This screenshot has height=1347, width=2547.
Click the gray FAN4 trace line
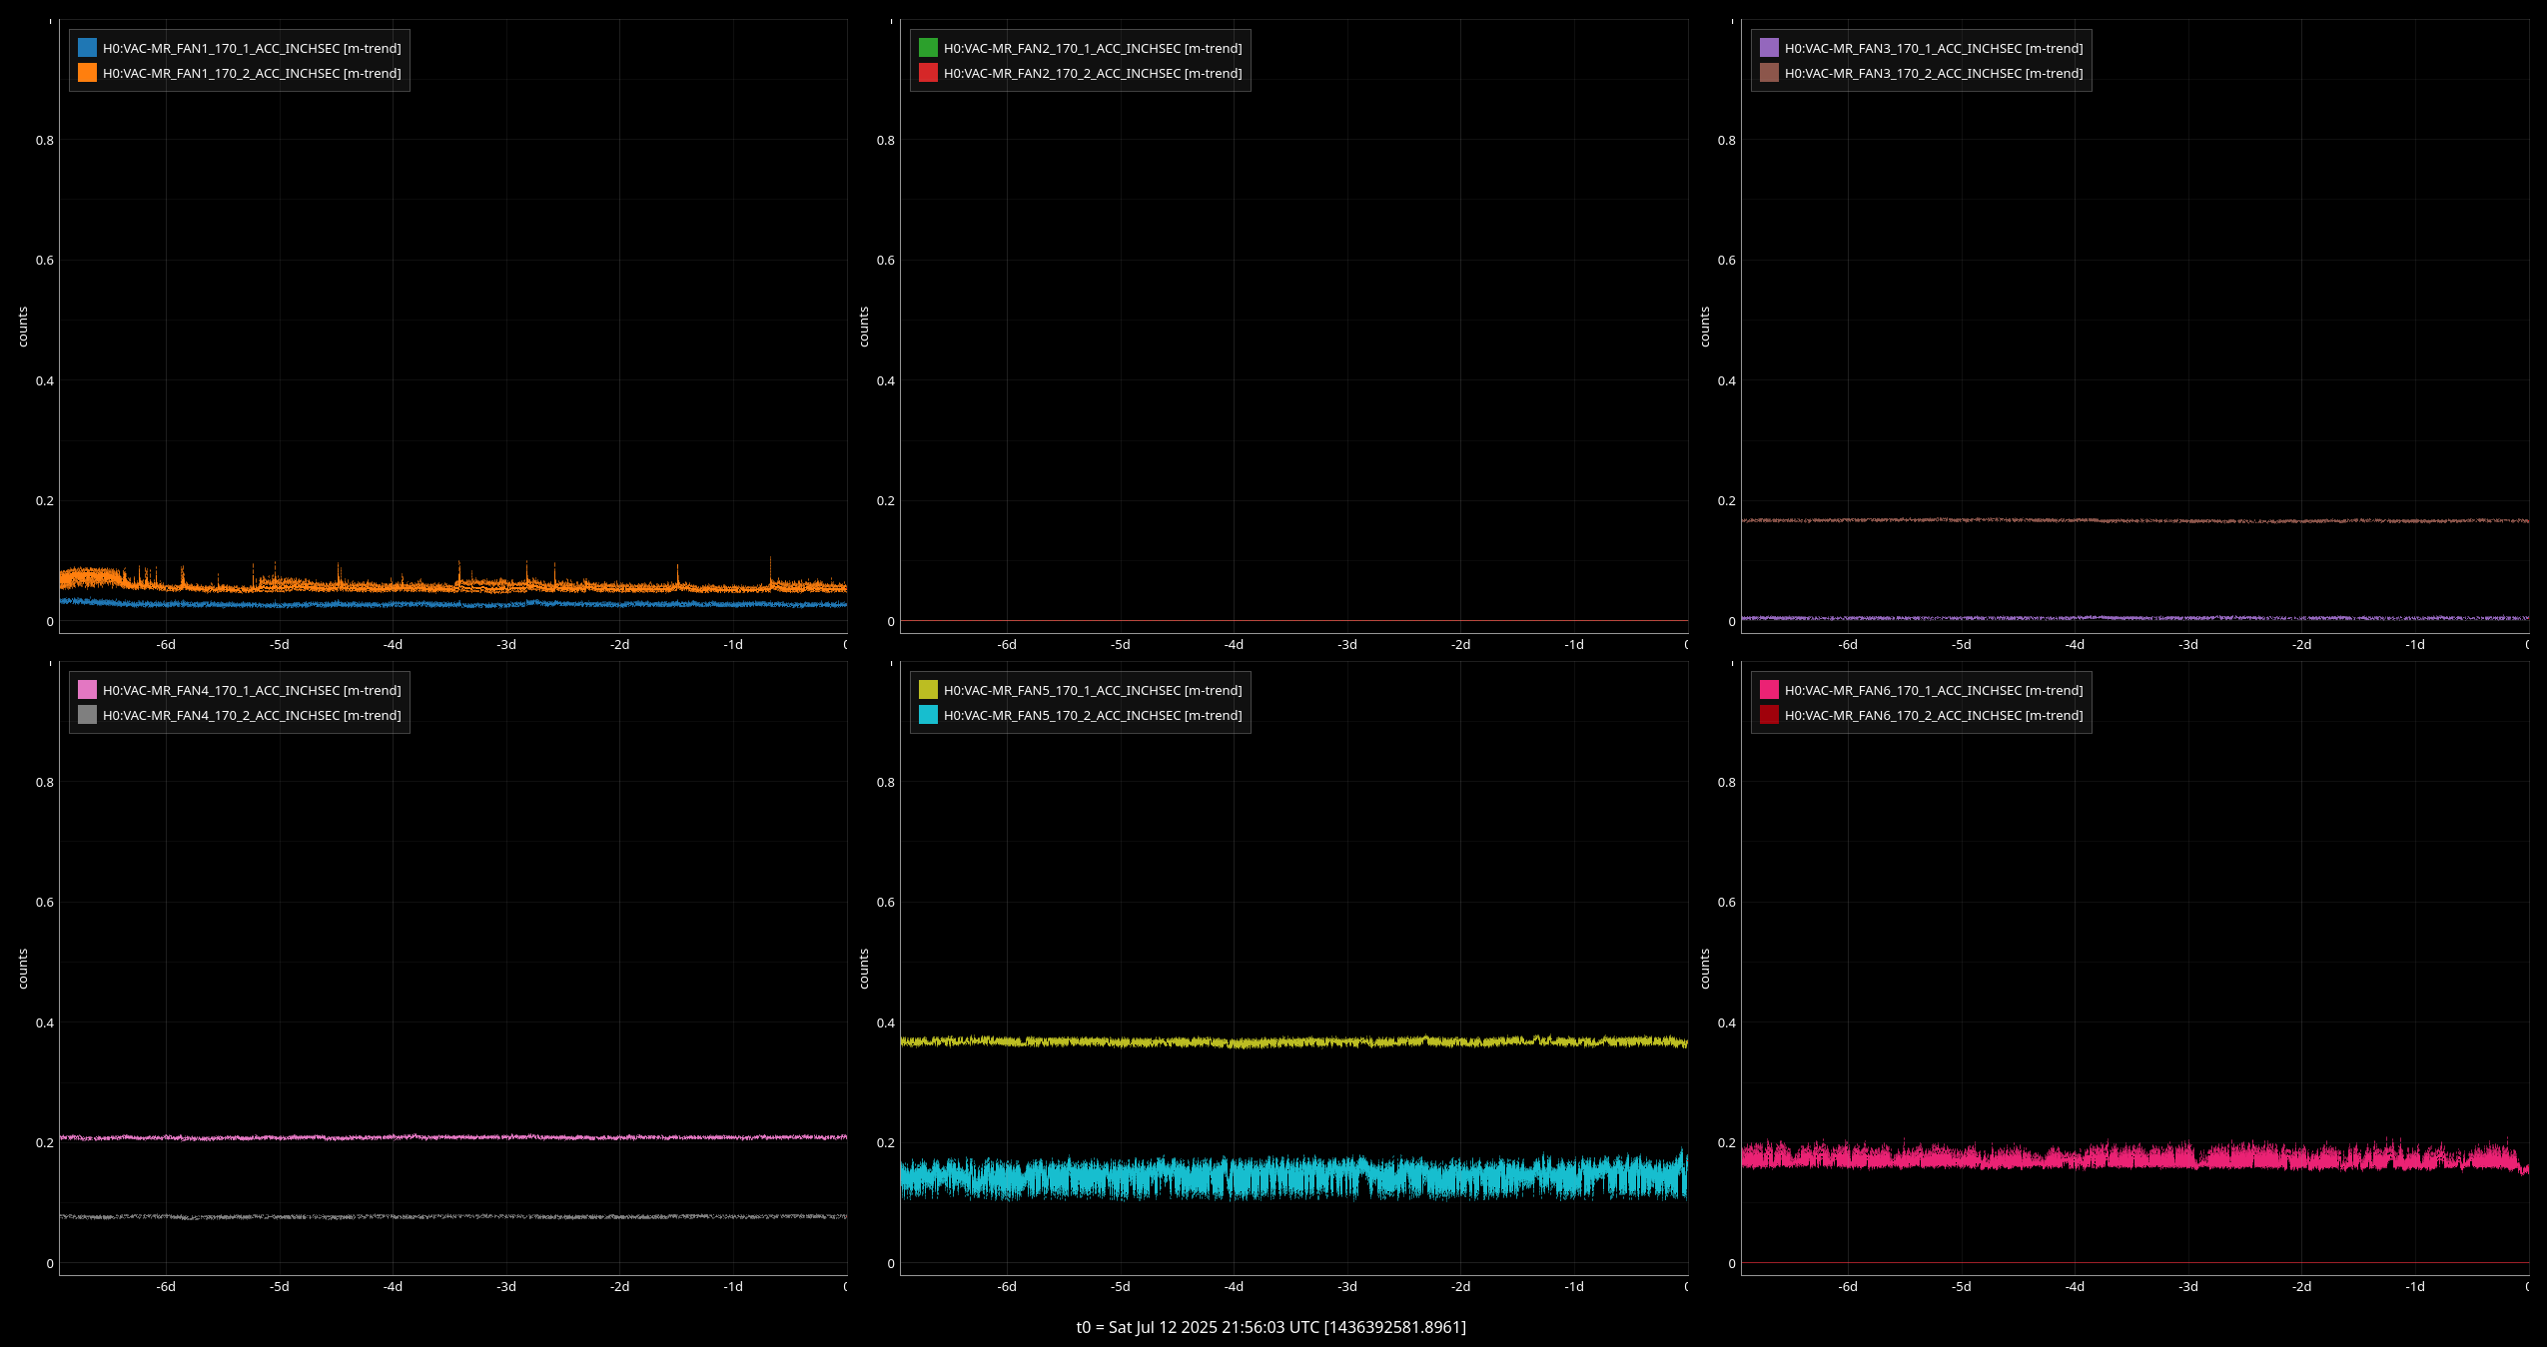(452, 1216)
